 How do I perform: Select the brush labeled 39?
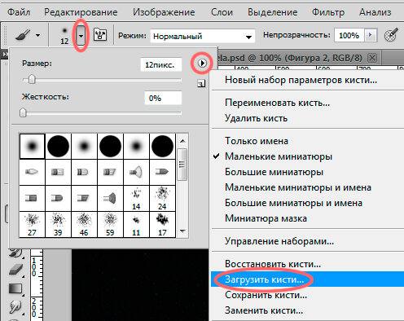pyautogui.click(x=58, y=225)
